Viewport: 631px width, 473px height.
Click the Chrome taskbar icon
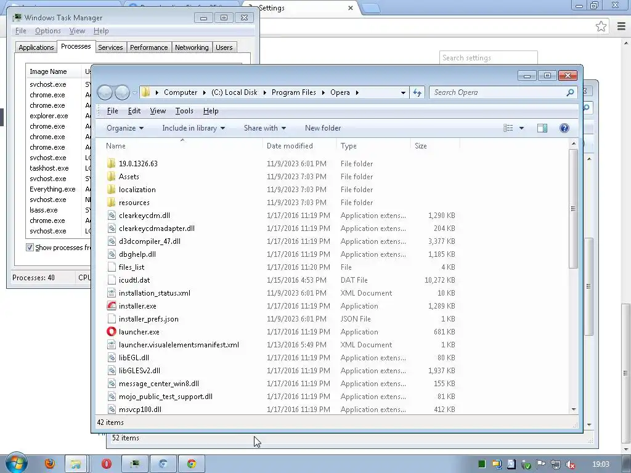192,464
